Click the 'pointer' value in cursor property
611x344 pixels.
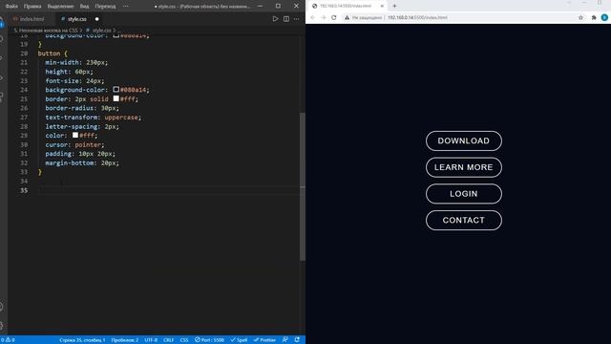(88, 144)
